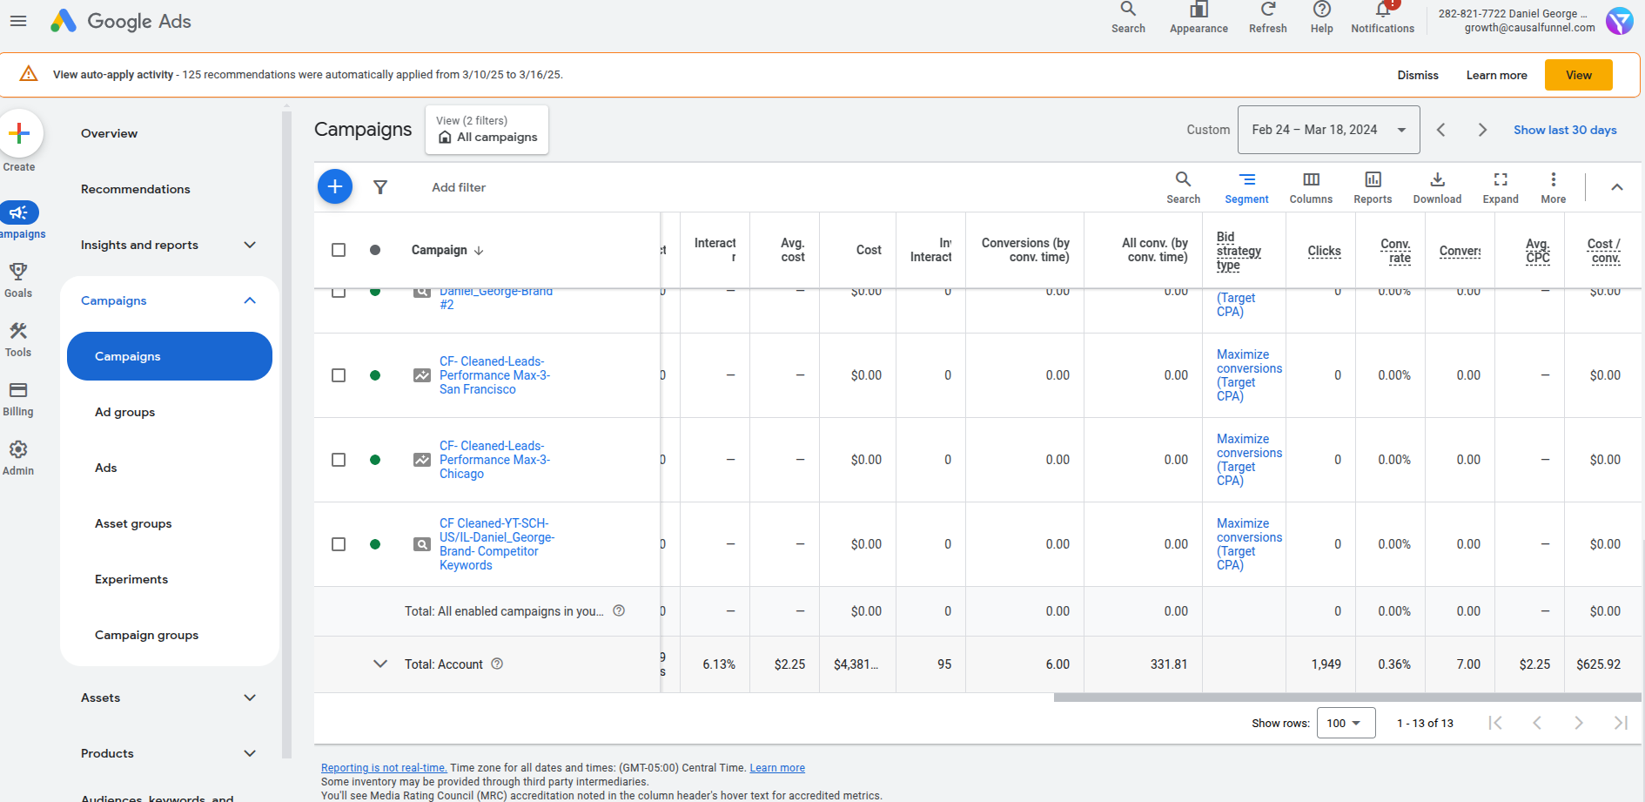Open Segment options
This screenshot has height=802, width=1645.
point(1246,187)
